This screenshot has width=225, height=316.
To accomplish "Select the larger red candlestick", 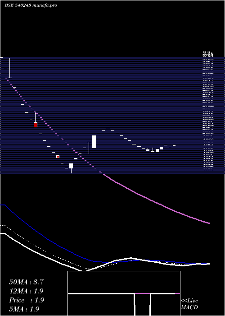I will 36,125.
